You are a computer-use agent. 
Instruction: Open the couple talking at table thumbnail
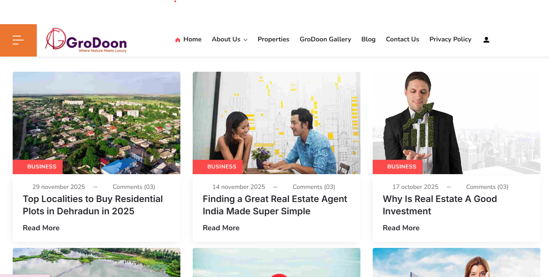[277, 123]
